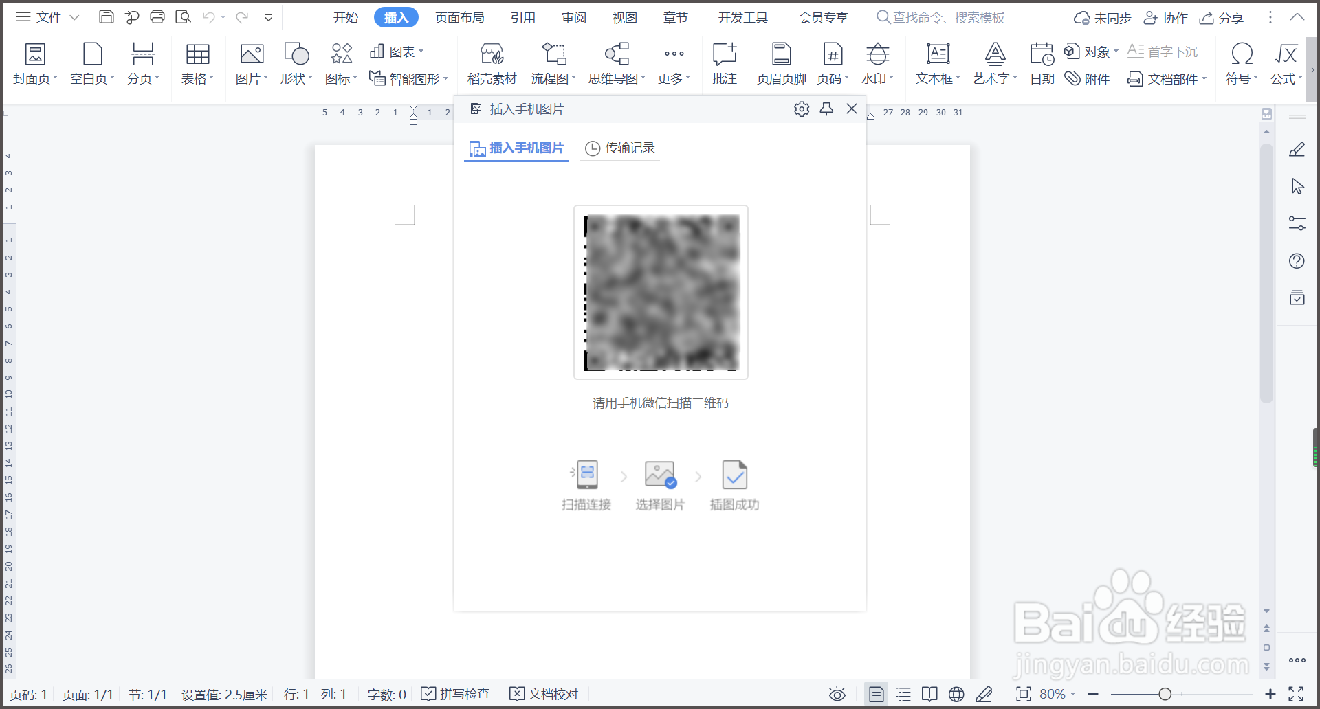Open 页眉页脚 header and footer
Screen dimensions: 1320x709
coord(782,64)
